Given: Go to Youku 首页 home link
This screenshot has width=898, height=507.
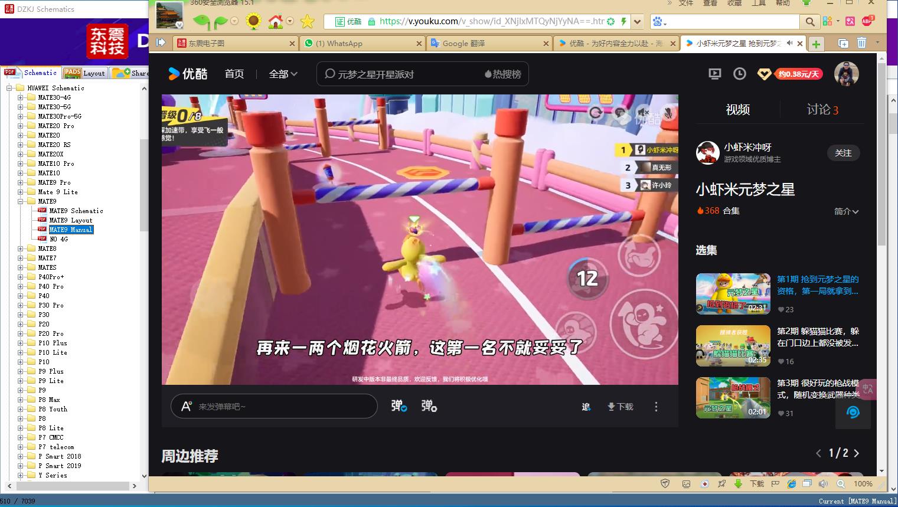Looking at the screenshot, I should [x=234, y=74].
